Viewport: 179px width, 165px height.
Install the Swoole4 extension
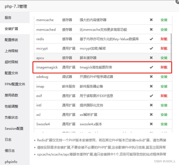click(164, 124)
